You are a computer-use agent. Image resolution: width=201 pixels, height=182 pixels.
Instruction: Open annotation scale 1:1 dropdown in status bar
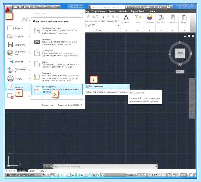click(153, 175)
